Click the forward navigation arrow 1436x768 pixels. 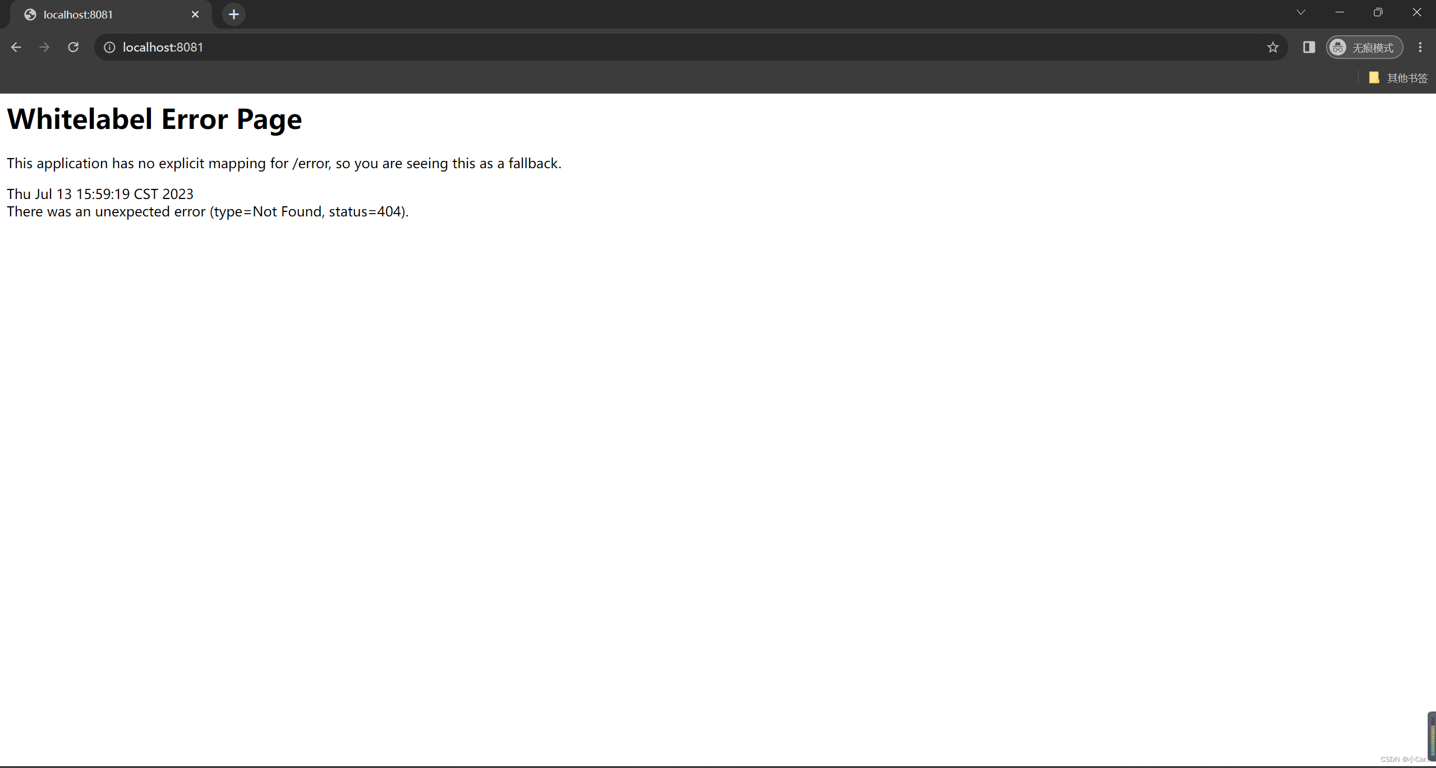pos(44,47)
